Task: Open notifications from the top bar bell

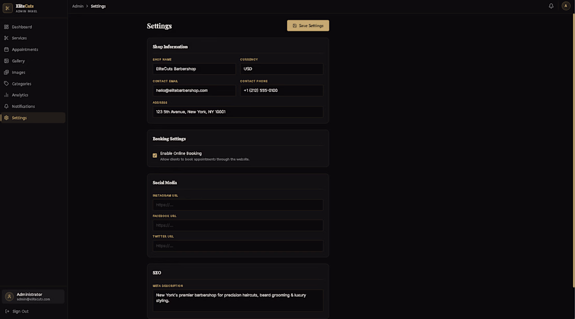Action: pos(551,6)
